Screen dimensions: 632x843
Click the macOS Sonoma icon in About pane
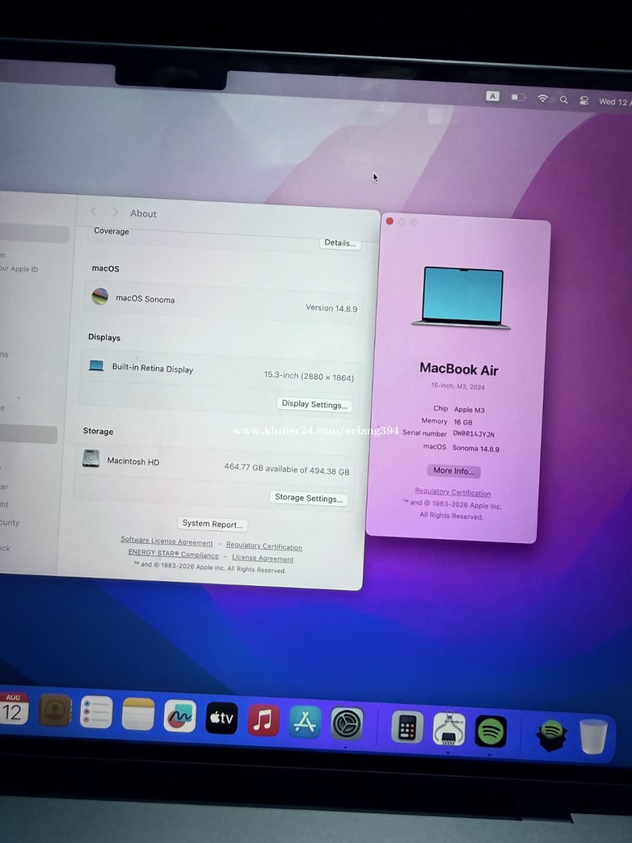pos(100,296)
